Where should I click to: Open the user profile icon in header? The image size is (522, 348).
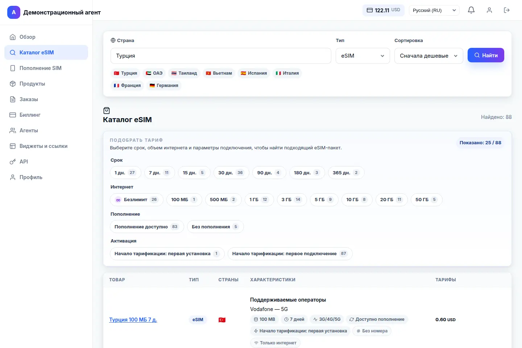[x=489, y=10]
